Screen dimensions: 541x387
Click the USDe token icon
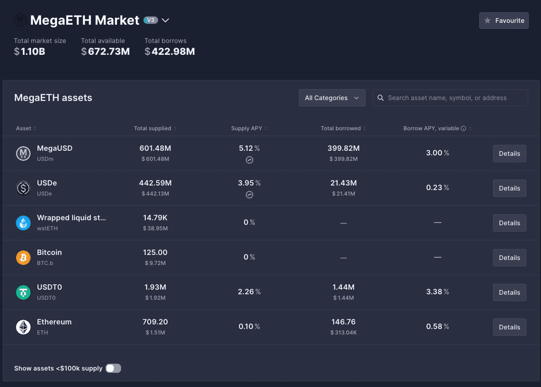pyautogui.click(x=23, y=188)
